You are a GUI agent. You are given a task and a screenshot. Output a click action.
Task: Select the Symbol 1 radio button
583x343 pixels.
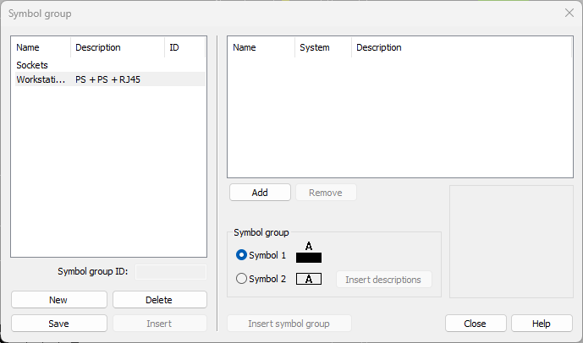click(241, 255)
